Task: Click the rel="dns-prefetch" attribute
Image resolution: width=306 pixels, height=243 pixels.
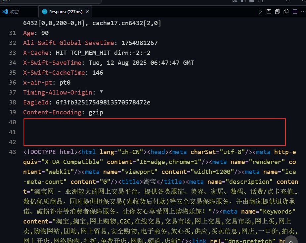Action: point(243,241)
